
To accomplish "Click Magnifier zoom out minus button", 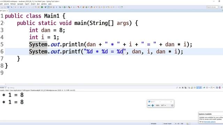I will pyautogui.click(x=149, y=106).
